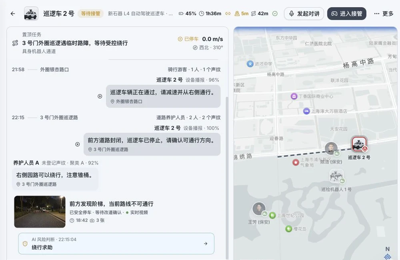Click the person icon beside 5m
Image resolution: width=400 pixels, height=260 pixels.
tap(237, 14)
